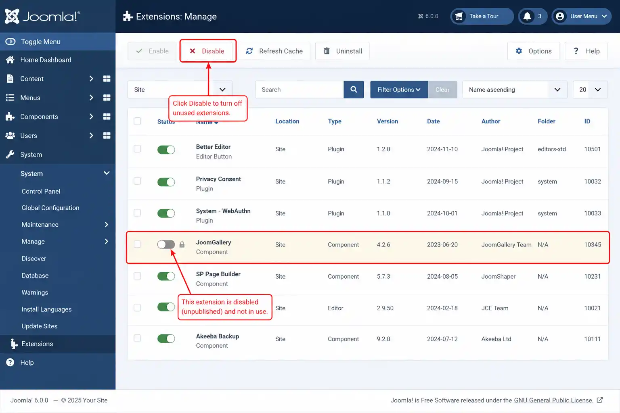Click the Help question-mark icon in sidebar

[x=10, y=363]
